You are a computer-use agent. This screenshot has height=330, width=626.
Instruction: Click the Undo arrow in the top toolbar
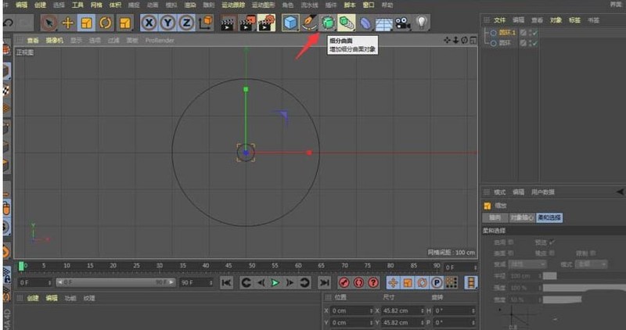[8, 23]
